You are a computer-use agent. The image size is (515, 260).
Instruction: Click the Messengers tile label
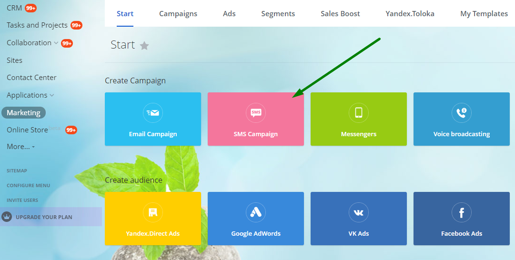359,134
